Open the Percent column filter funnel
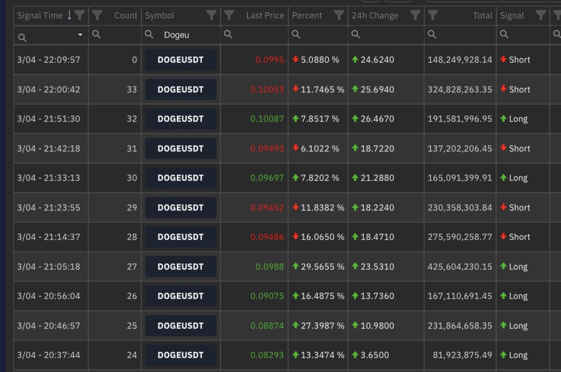Screen dimensions: 561x372 tap(339, 15)
